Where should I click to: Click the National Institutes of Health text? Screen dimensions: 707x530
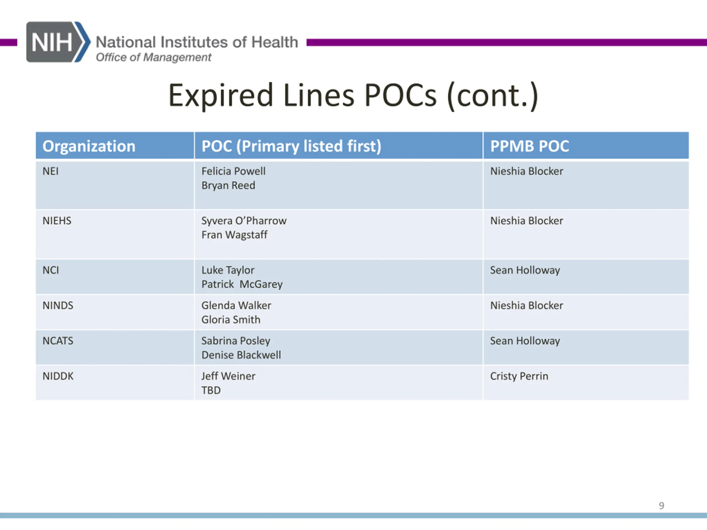pos(197,42)
